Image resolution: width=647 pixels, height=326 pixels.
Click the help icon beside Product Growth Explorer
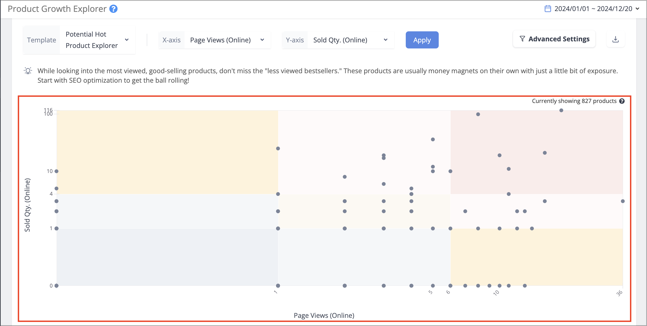pos(113,9)
